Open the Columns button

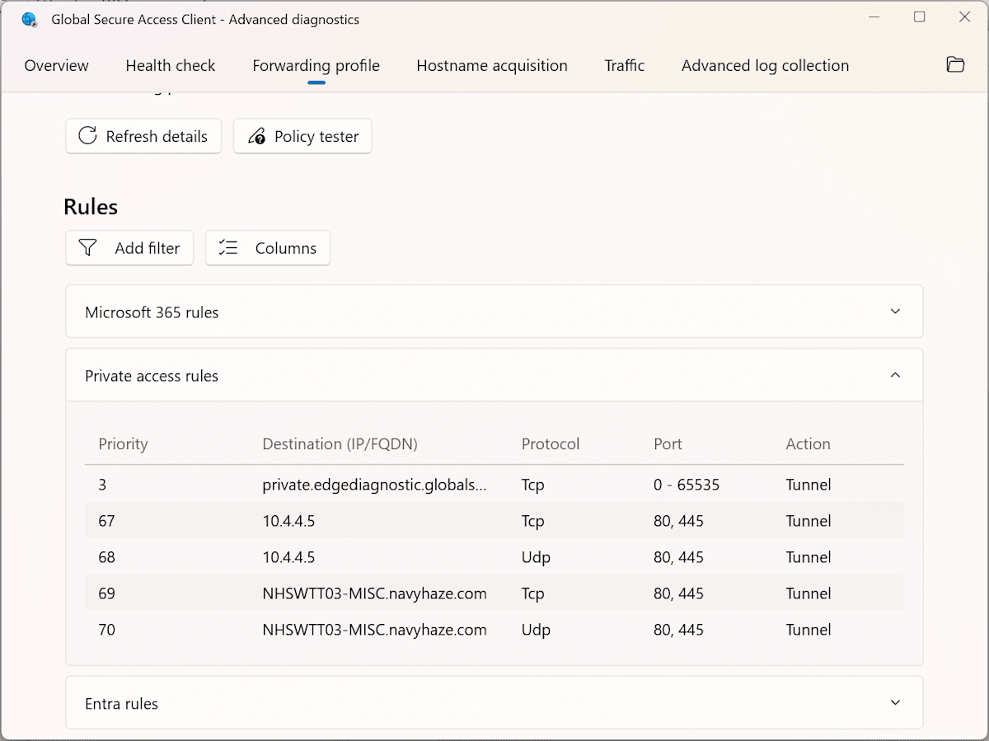268,247
